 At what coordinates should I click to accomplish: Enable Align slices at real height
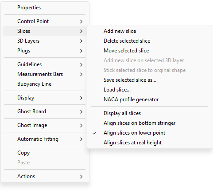(x=149, y=143)
